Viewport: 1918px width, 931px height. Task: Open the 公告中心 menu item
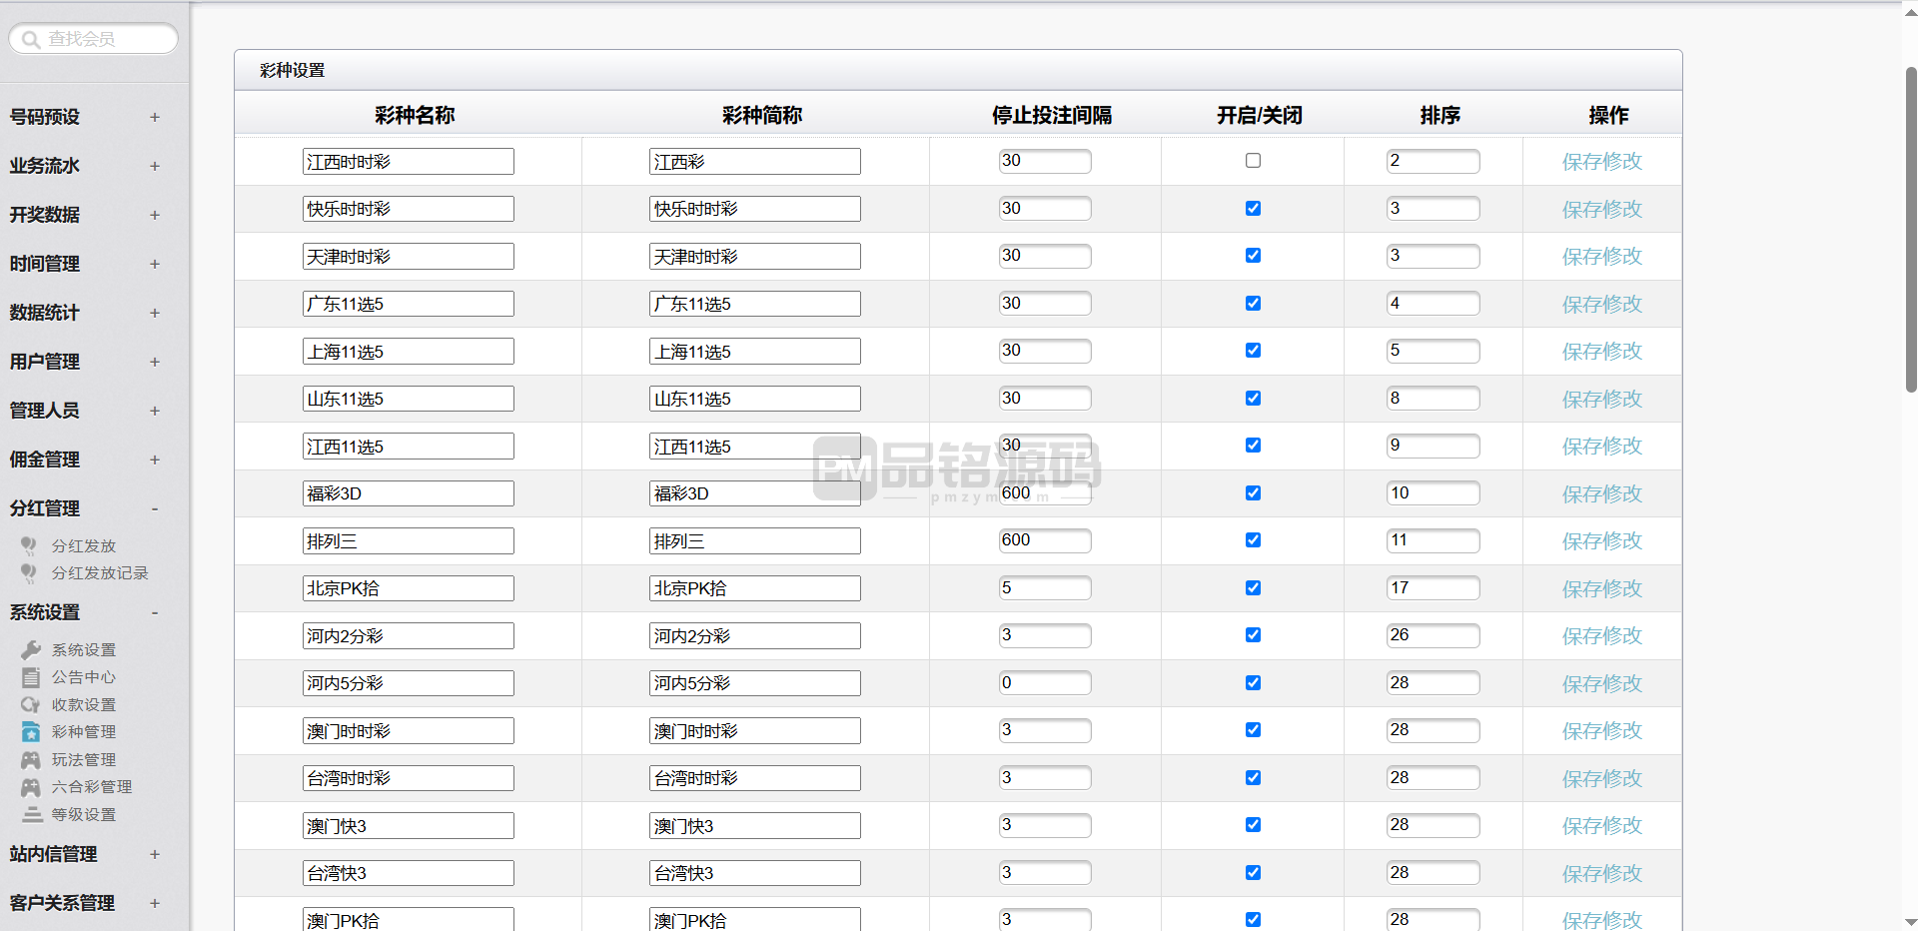pyautogui.click(x=84, y=677)
